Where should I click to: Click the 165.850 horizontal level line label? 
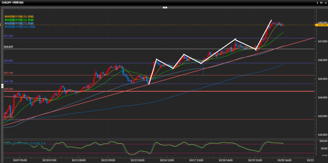point(8,61)
